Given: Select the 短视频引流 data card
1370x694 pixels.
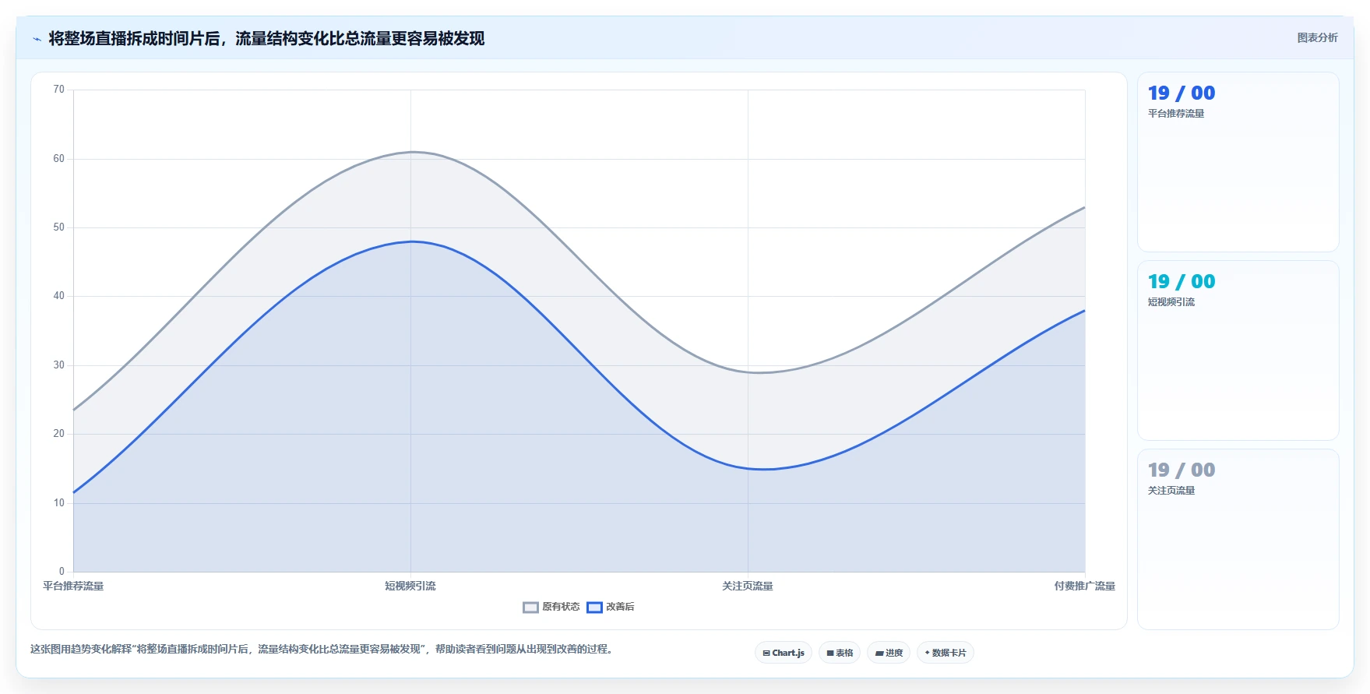Looking at the screenshot, I should click(x=1238, y=351).
